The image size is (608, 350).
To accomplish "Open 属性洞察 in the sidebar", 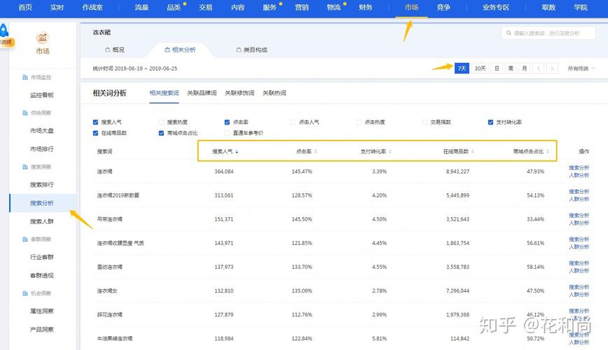I will click(x=42, y=311).
